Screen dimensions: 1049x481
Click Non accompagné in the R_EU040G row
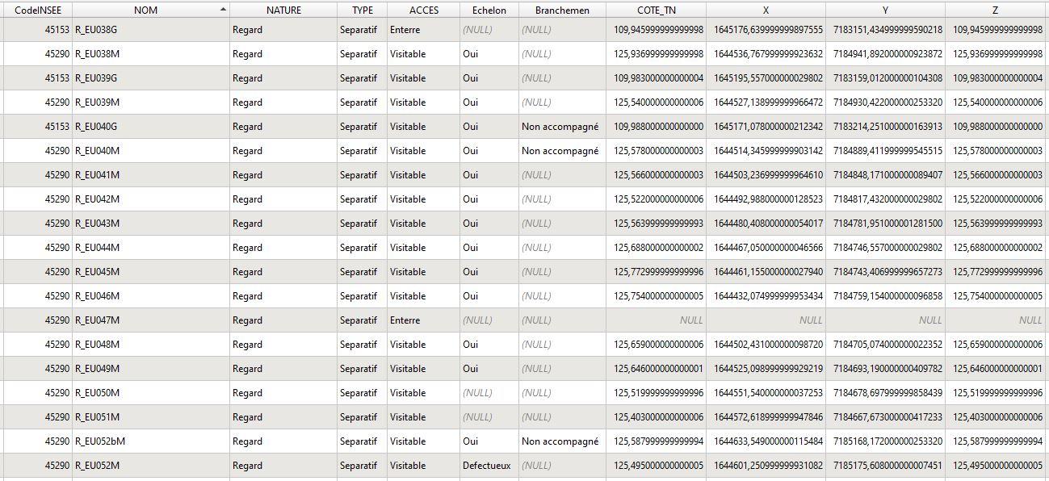(560, 127)
